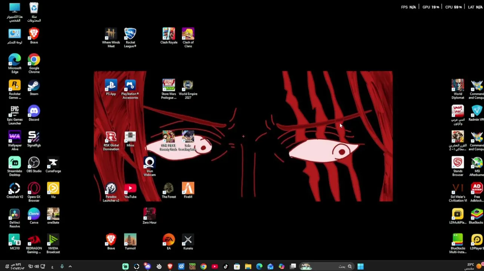The height and width of the screenshot is (271, 484).
Task: Open the taskbar clock and date
Action: coord(17,266)
